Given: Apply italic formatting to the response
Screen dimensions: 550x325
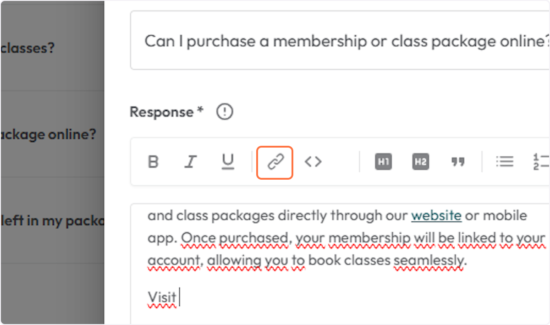Looking at the screenshot, I should coord(190,162).
